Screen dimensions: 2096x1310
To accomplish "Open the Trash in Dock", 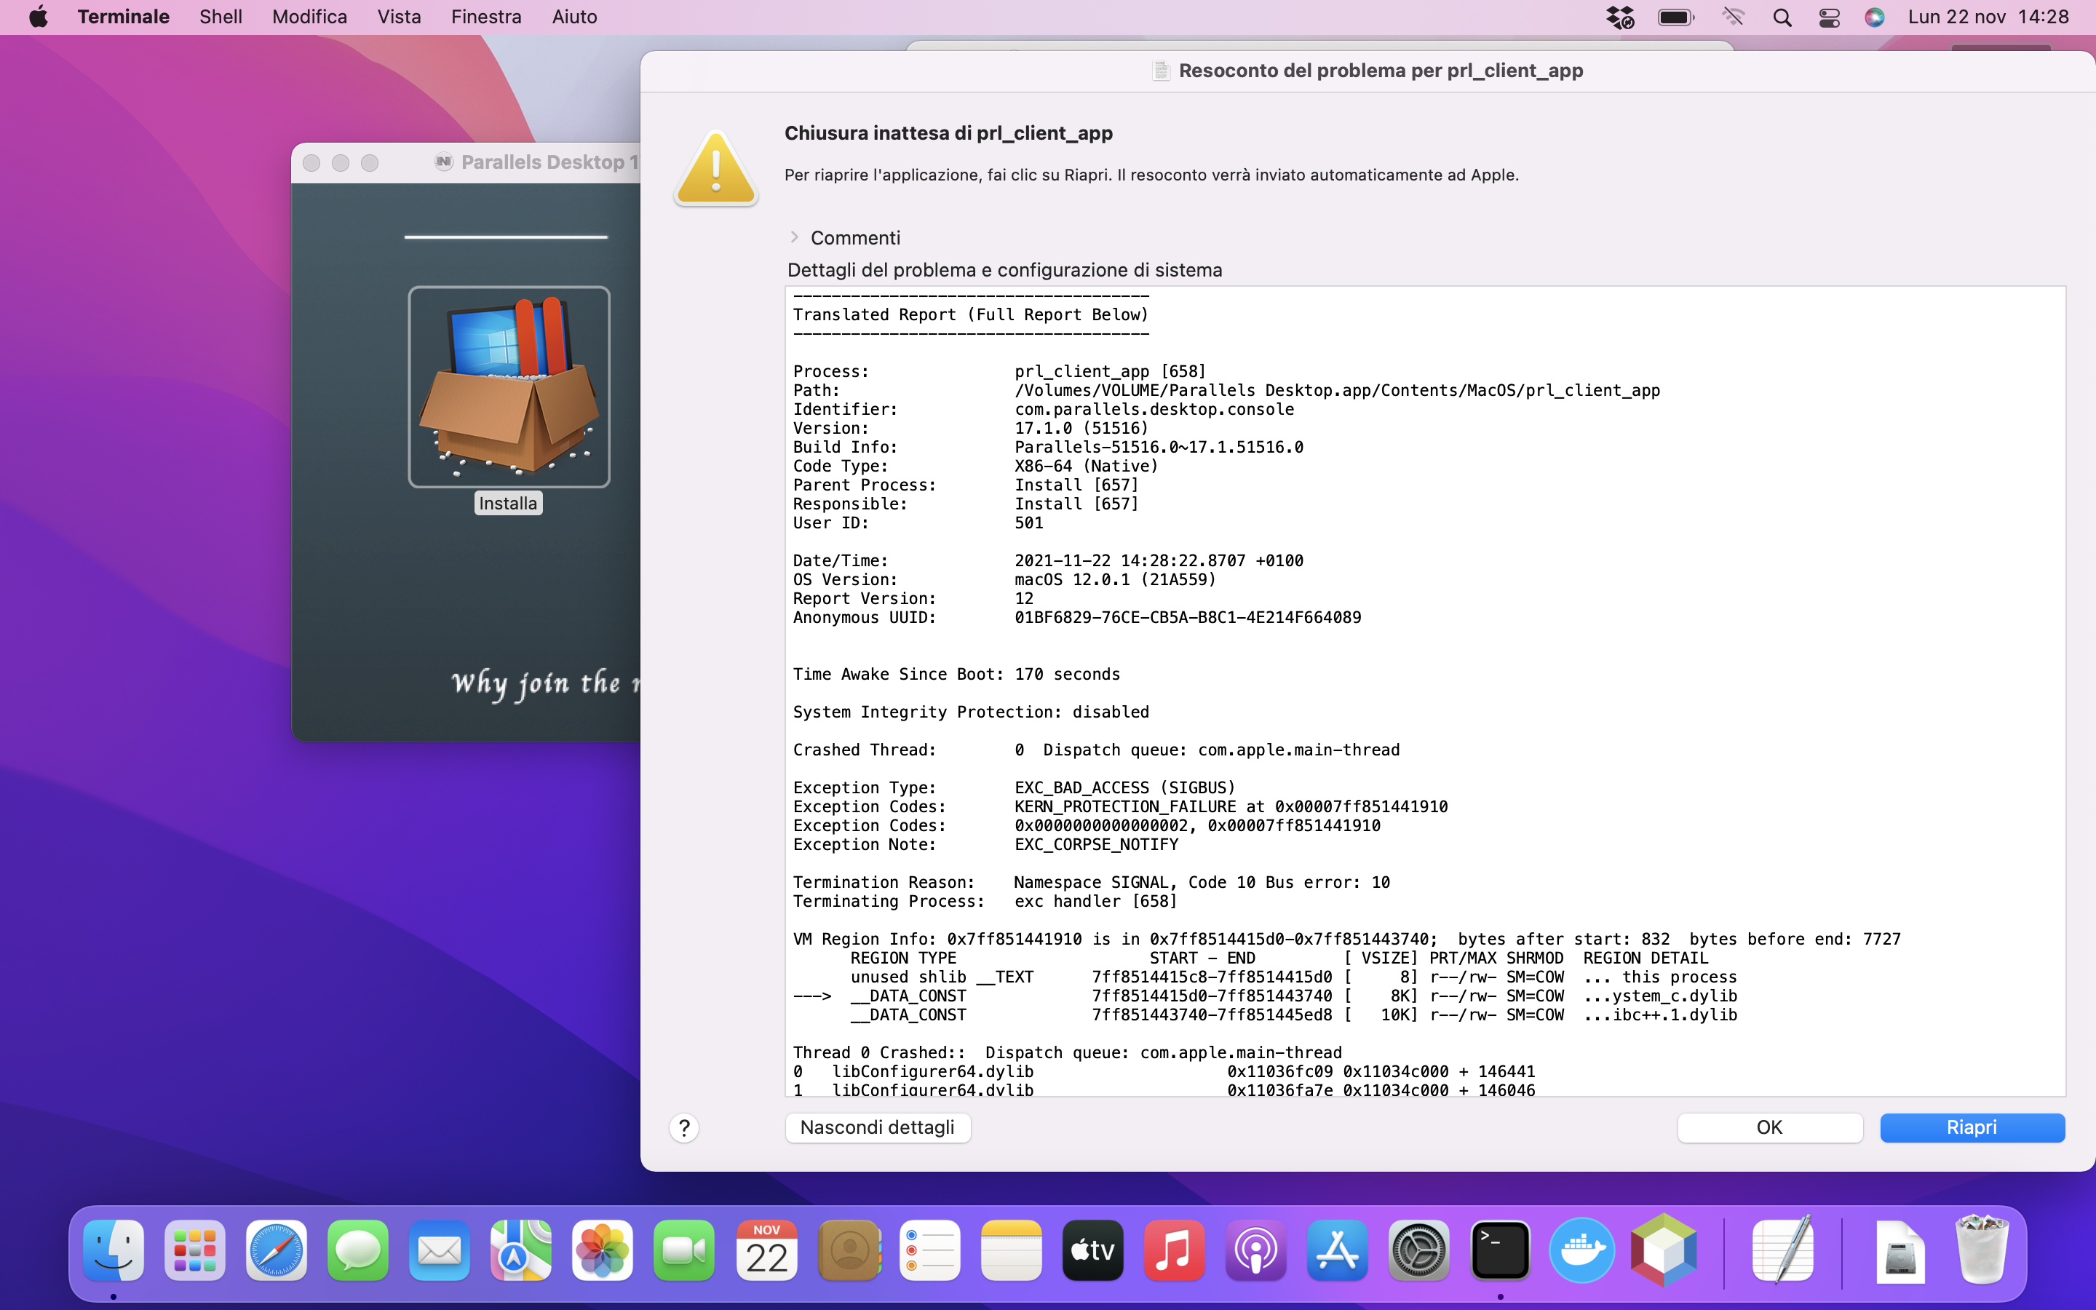I will coord(1982,1250).
